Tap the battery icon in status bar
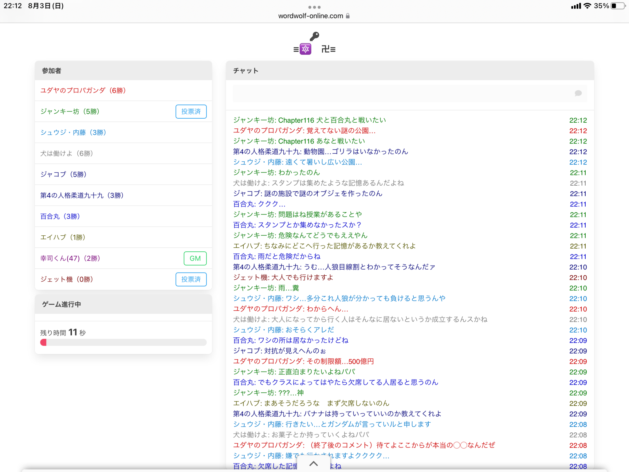The width and height of the screenshot is (629, 472). point(618,6)
